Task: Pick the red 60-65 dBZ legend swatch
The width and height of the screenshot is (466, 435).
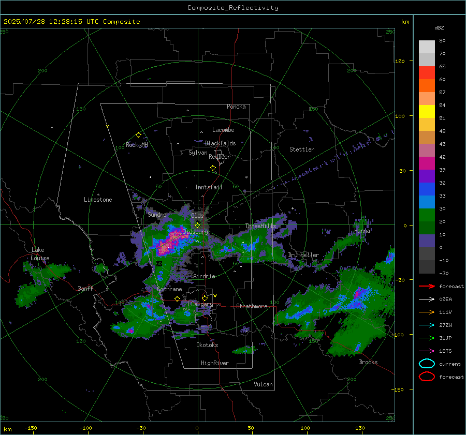Action: [x=427, y=73]
